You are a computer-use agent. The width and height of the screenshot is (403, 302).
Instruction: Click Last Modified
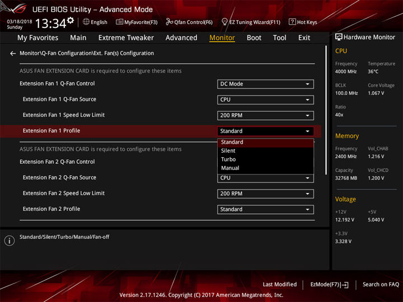click(280, 285)
